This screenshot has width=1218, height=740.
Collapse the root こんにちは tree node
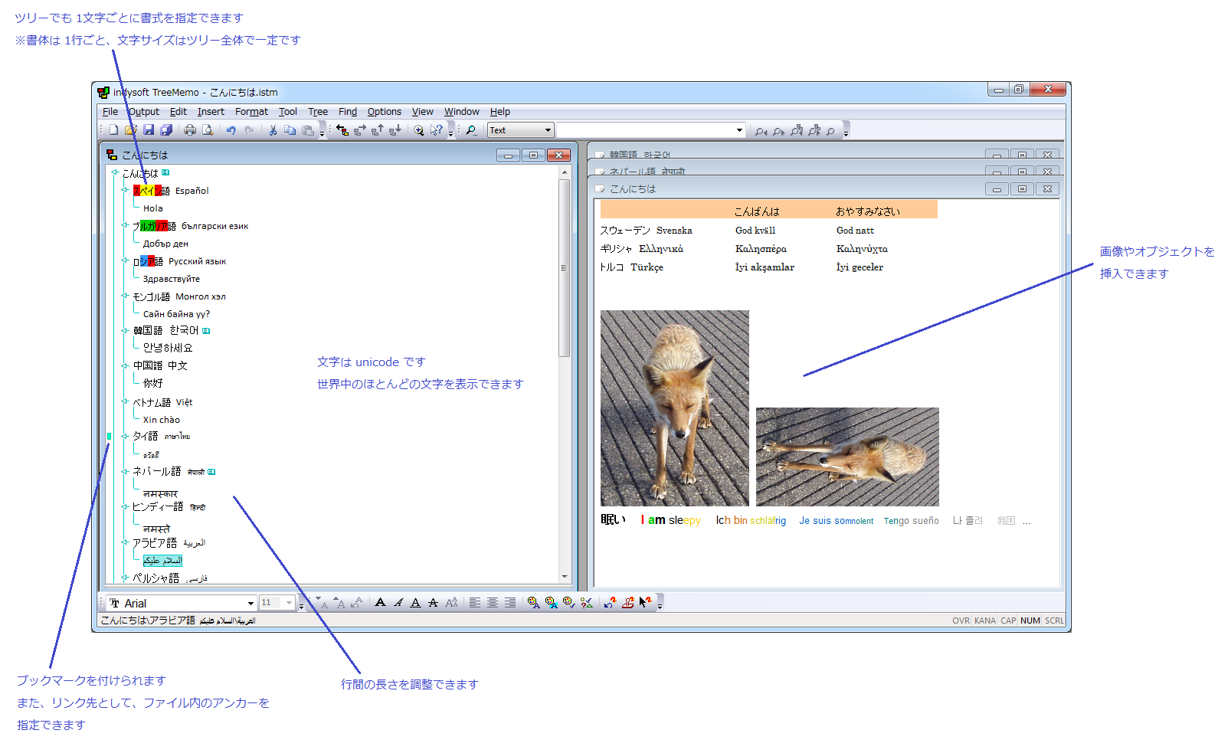[115, 172]
